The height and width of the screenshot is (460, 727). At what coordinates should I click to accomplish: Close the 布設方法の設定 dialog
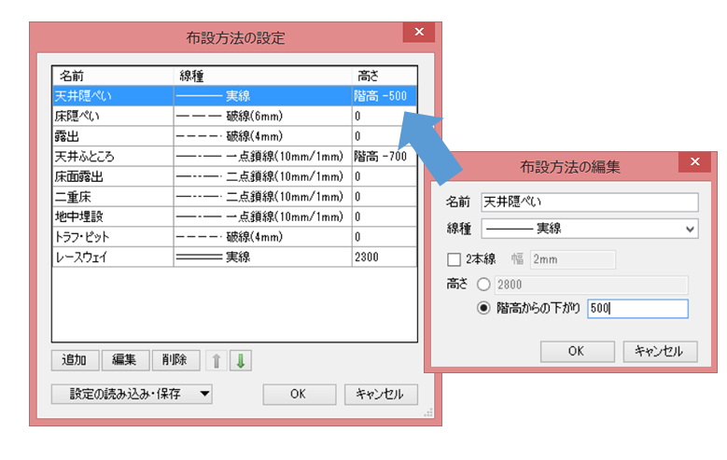point(419,32)
